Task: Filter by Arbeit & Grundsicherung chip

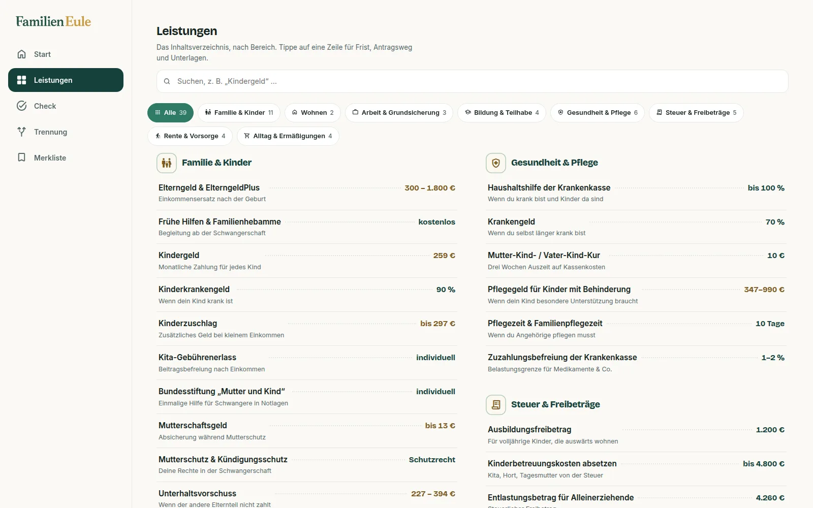Action: coord(399,113)
